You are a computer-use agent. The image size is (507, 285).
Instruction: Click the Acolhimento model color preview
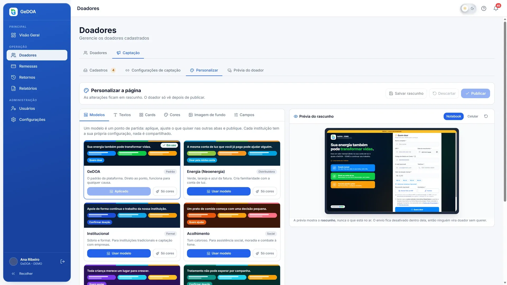pyautogui.click(x=232, y=215)
